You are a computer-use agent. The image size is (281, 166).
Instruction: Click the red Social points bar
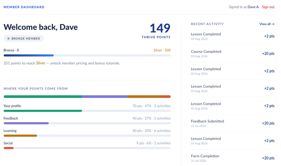tap(8, 148)
